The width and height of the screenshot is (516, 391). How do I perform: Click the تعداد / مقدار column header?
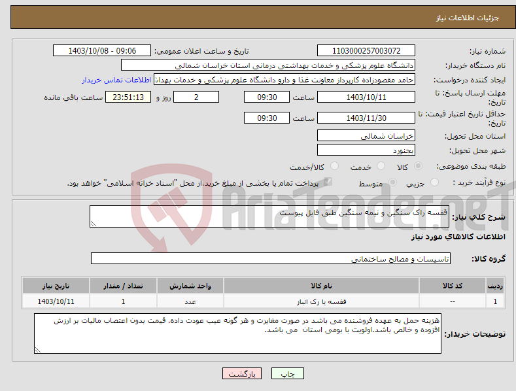click(123, 286)
